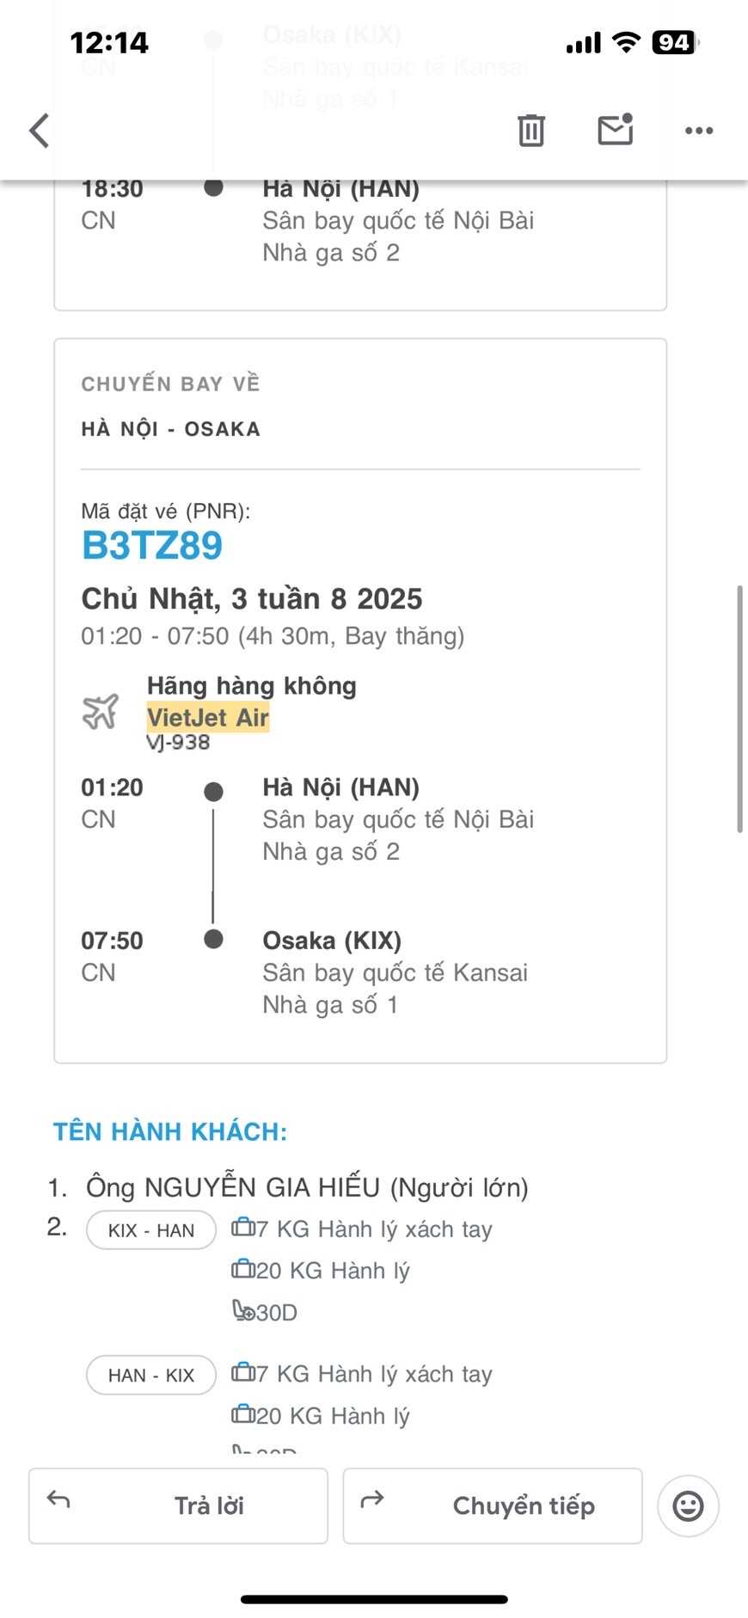Tap the back arrow icon
Image resolution: width=748 pixels, height=1618 pixels.
pos(40,131)
